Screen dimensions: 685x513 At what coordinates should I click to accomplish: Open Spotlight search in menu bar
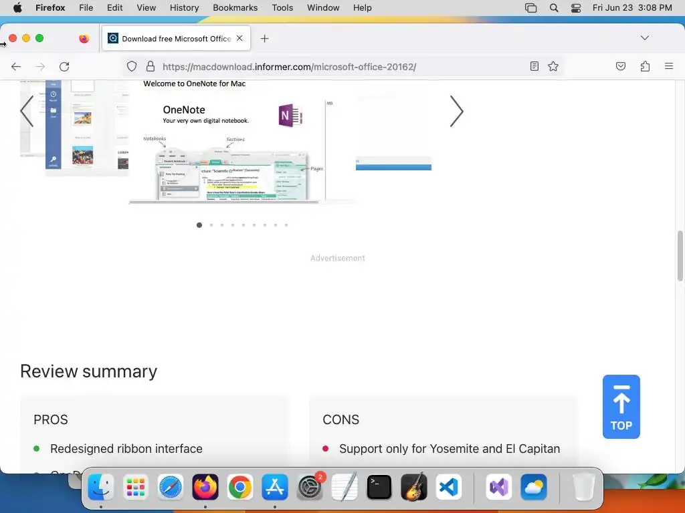553,8
